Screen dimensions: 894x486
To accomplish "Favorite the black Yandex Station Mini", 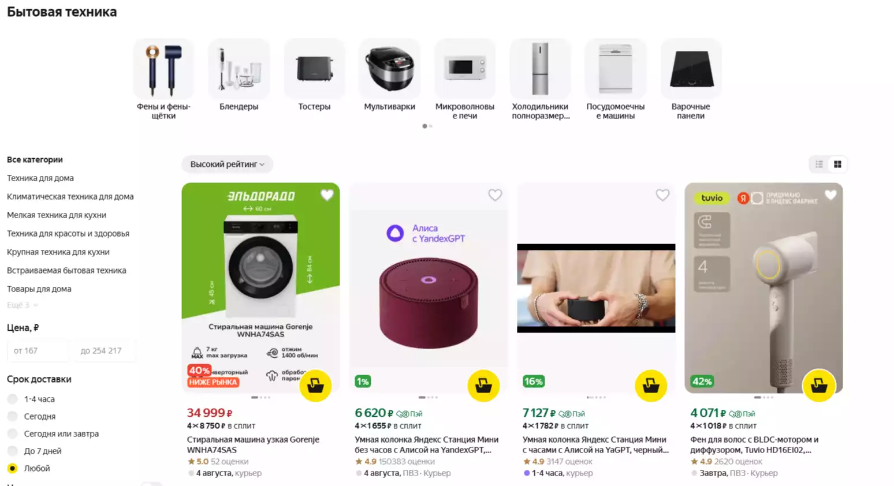I will pyautogui.click(x=662, y=195).
